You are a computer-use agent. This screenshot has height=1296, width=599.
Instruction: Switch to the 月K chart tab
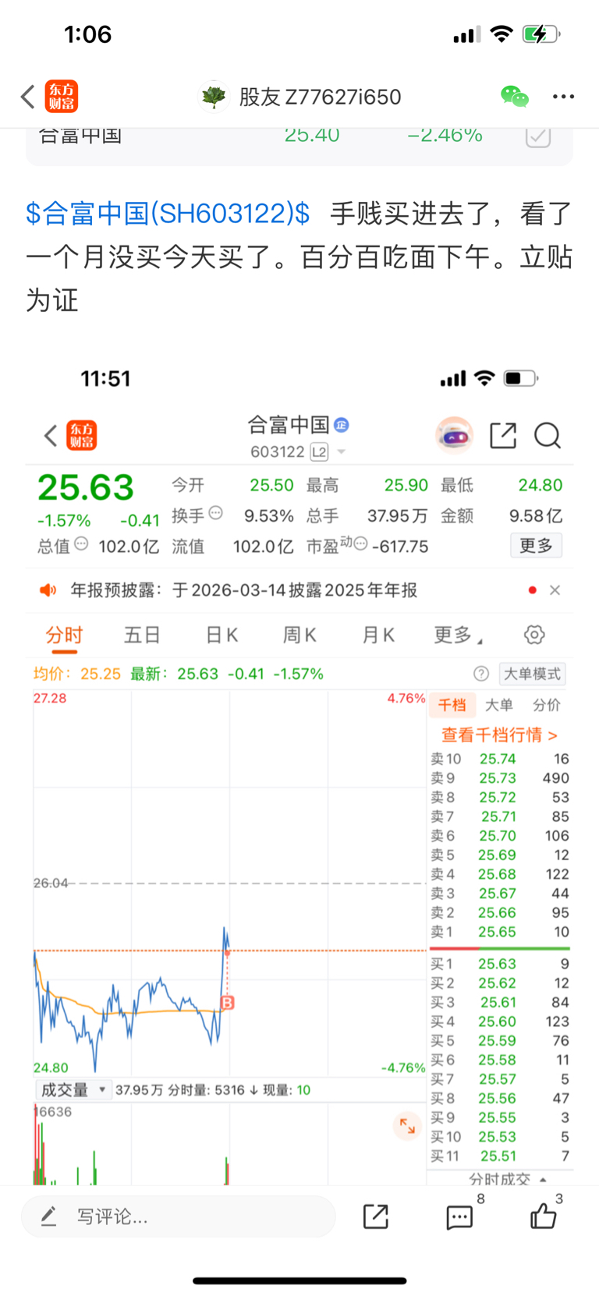(x=378, y=636)
